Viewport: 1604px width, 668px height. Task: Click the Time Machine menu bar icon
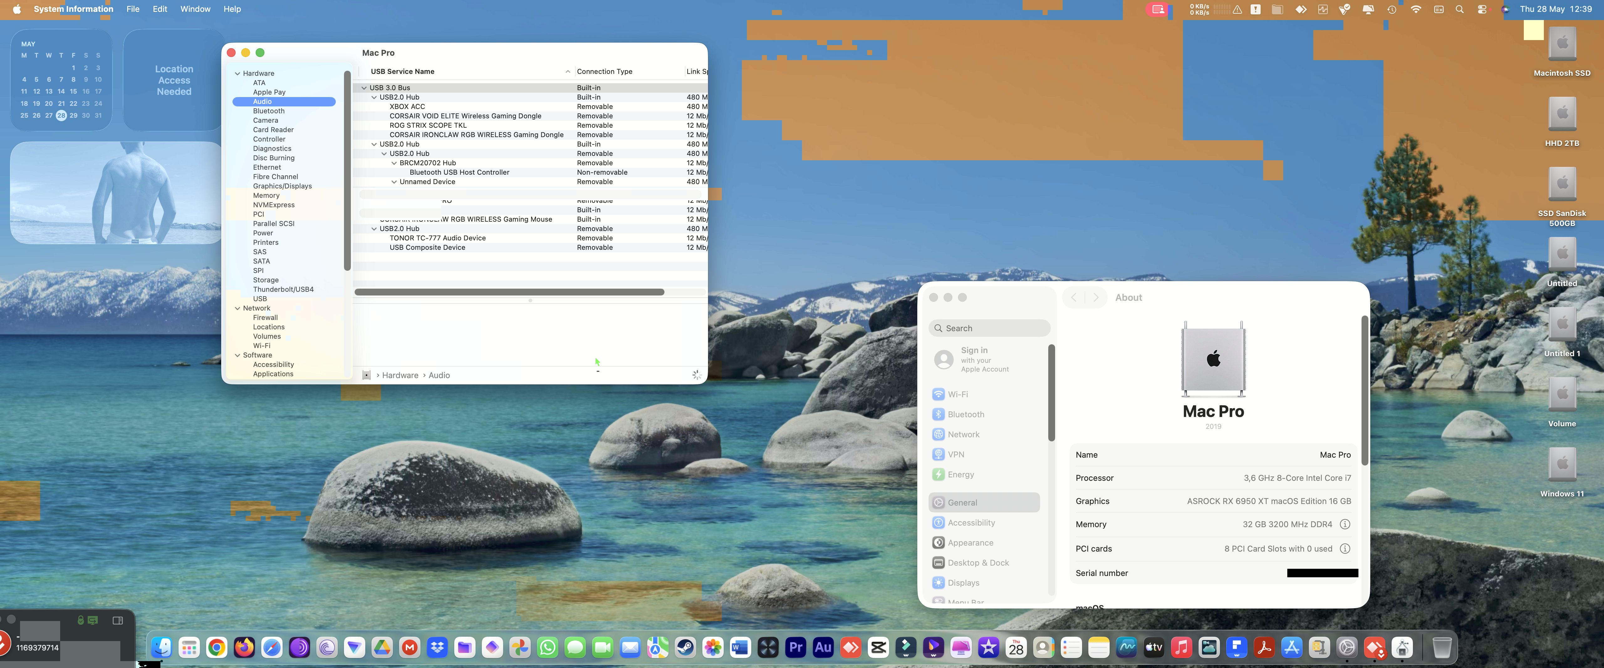coord(1392,9)
